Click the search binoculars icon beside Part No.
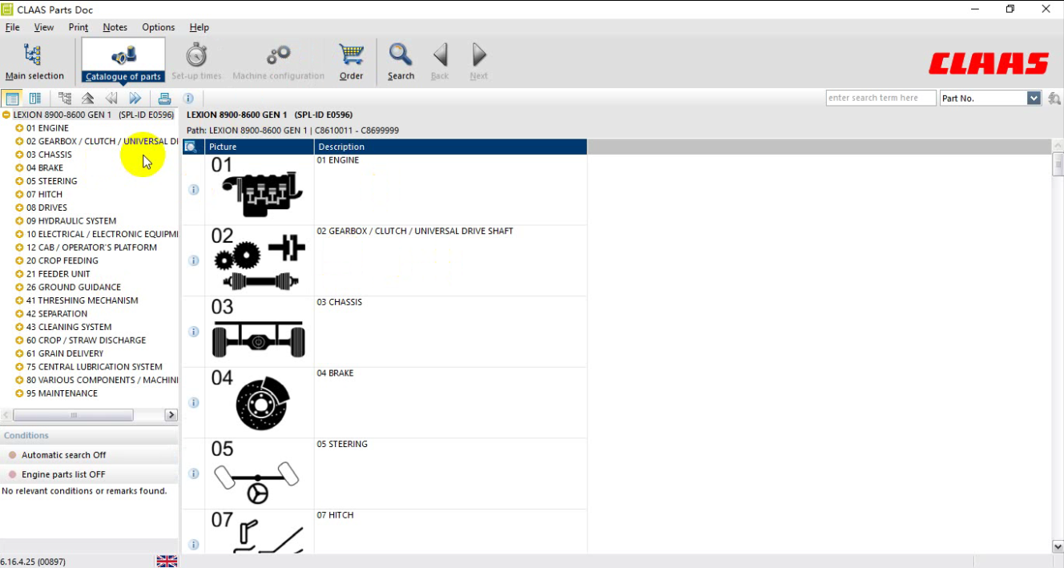The height and width of the screenshot is (568, 1064). pos(1054,98)
